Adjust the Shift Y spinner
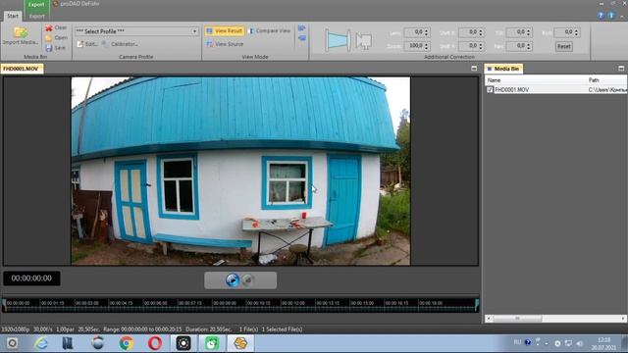 click(x=481, y=46)
